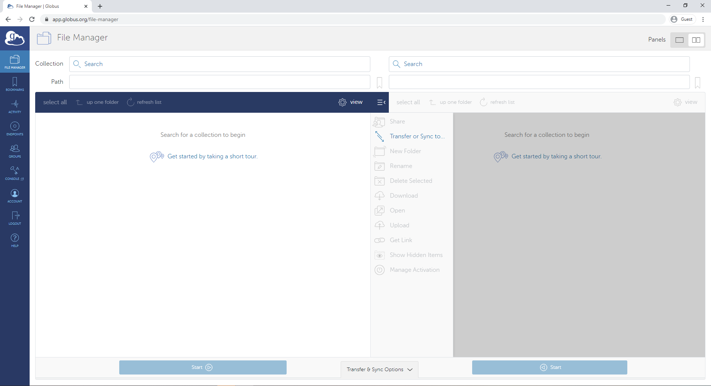The height and width of the screenshot is (386, 711).
Task: Click right Path input field
Action: point(539,82)
